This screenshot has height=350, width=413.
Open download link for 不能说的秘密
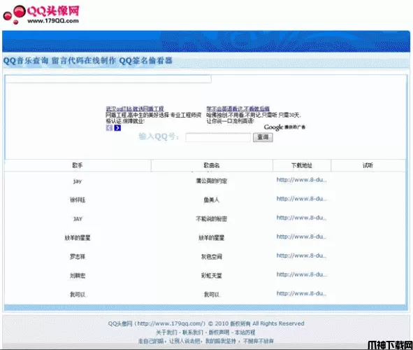302,218
